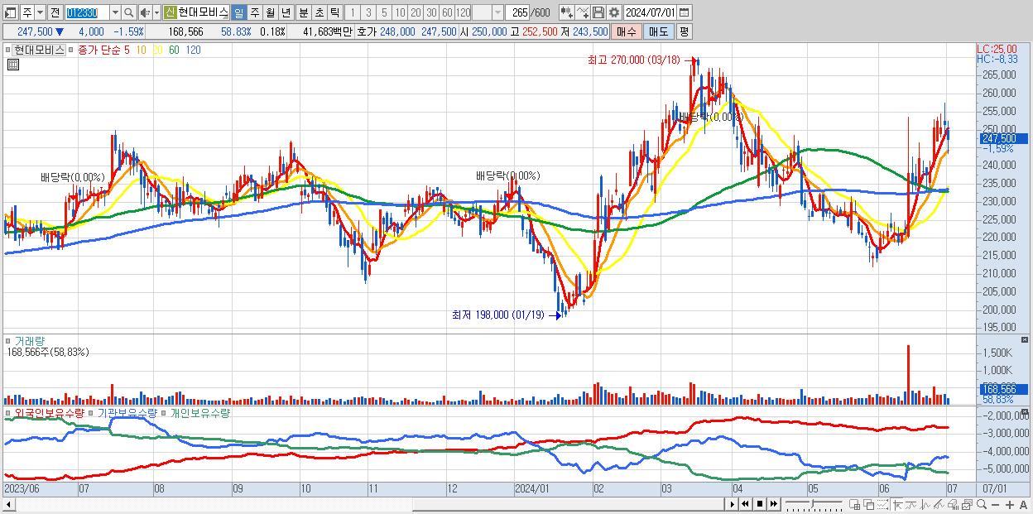Click the 5-day moving average label
Screen dimensions: 1033x514
tap(127, 50)
